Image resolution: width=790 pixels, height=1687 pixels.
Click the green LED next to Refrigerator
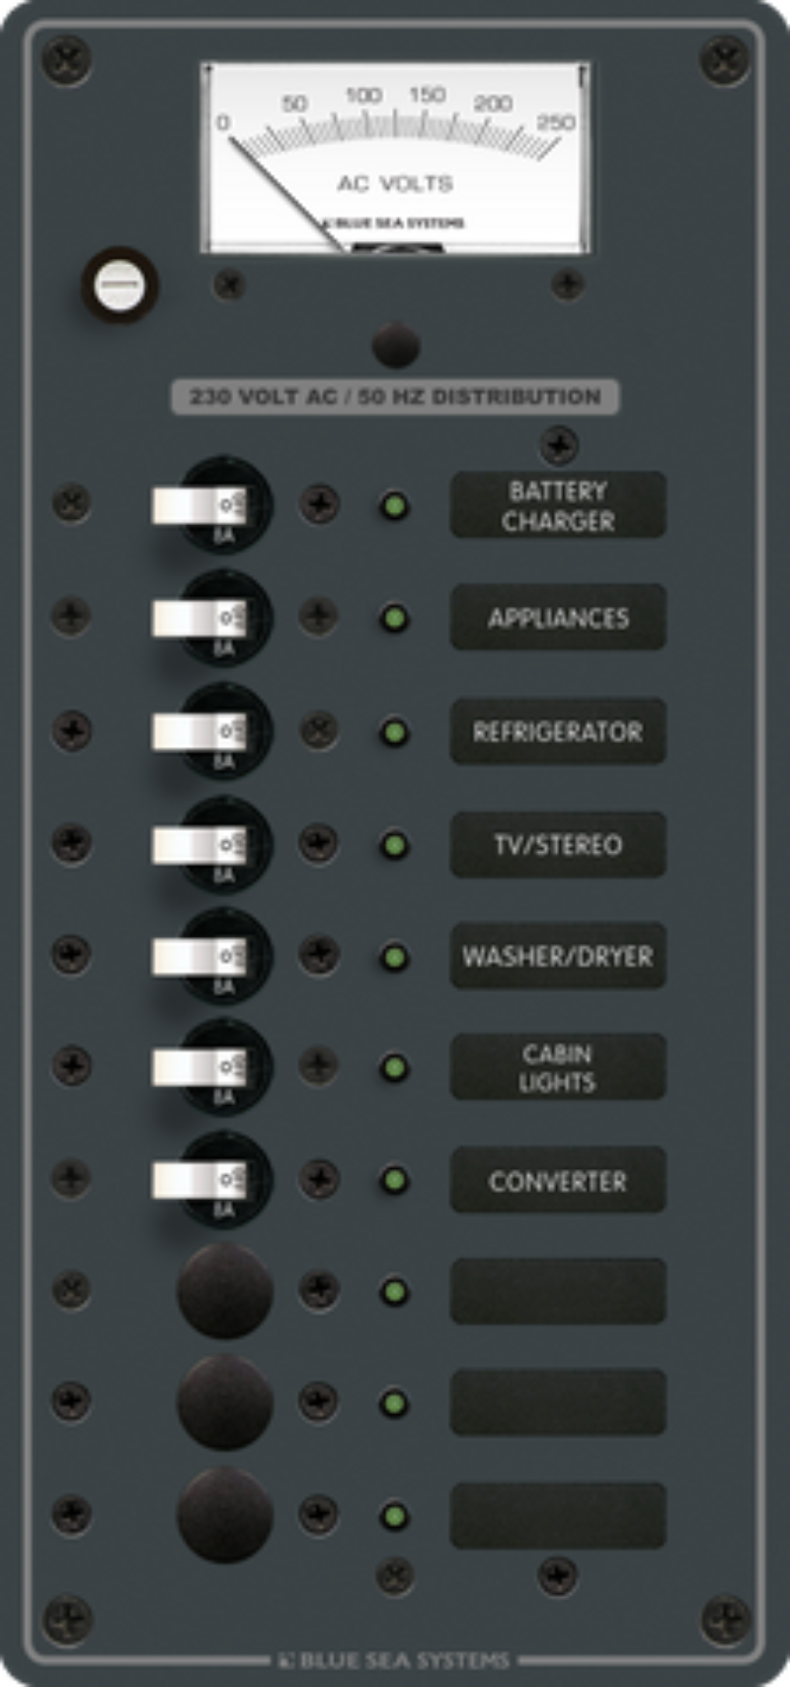pyautogui.click(x=394, y=733)
